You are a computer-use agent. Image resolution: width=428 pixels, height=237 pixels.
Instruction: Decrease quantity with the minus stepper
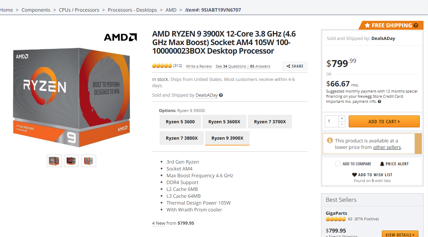pyautogui.click(x=342, y=124)
